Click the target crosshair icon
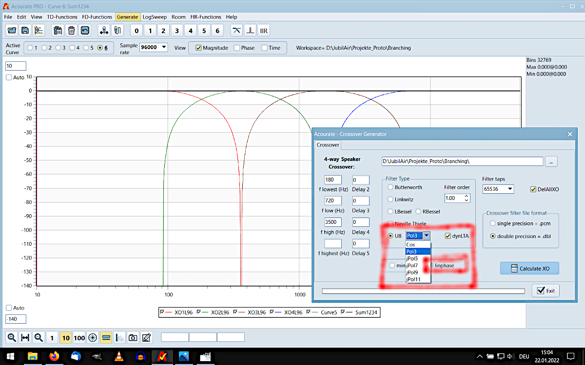585x365 pixels. 93,337
